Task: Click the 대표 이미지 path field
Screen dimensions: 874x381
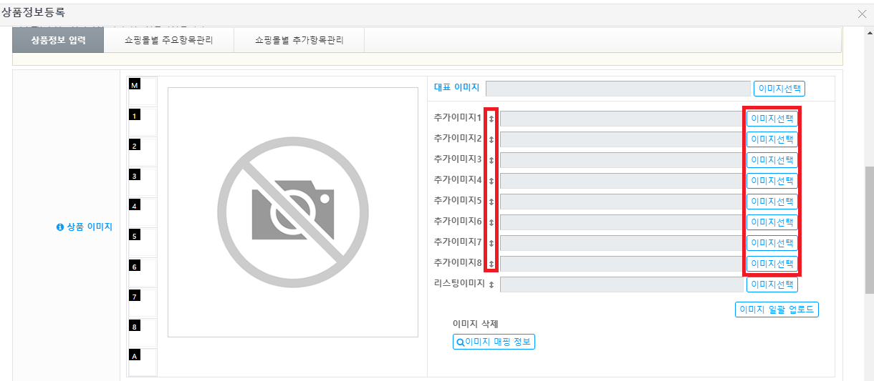Action: (618, 89)
